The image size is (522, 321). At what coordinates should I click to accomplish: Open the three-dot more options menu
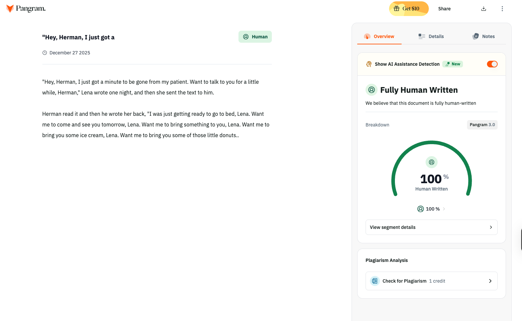[x=502, y=9]
